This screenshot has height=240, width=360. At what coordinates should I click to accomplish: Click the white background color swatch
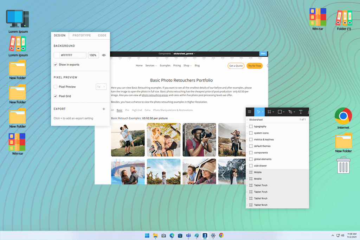57,55
